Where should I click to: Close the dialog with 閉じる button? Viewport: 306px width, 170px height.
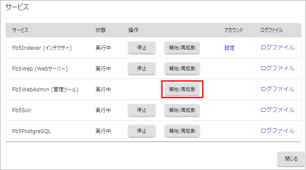pyautogui.click(x=291, y=159)
